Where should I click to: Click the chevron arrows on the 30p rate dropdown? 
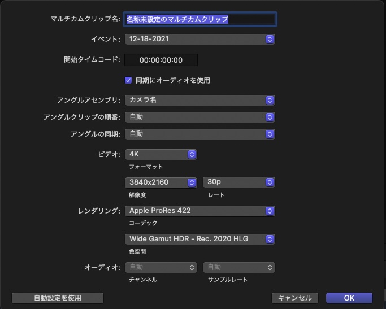(270, 182)
